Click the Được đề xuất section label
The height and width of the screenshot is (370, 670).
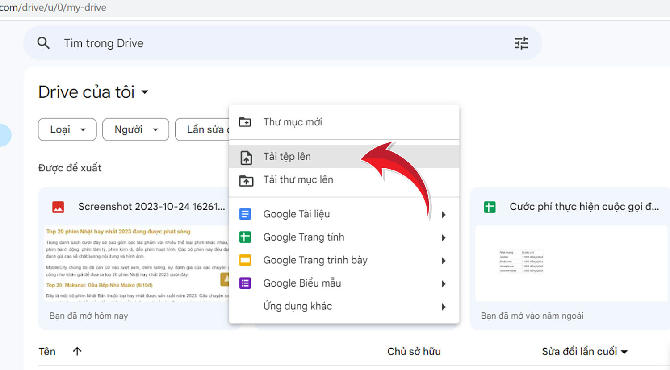pyautogui.click(x=70, y=168)
